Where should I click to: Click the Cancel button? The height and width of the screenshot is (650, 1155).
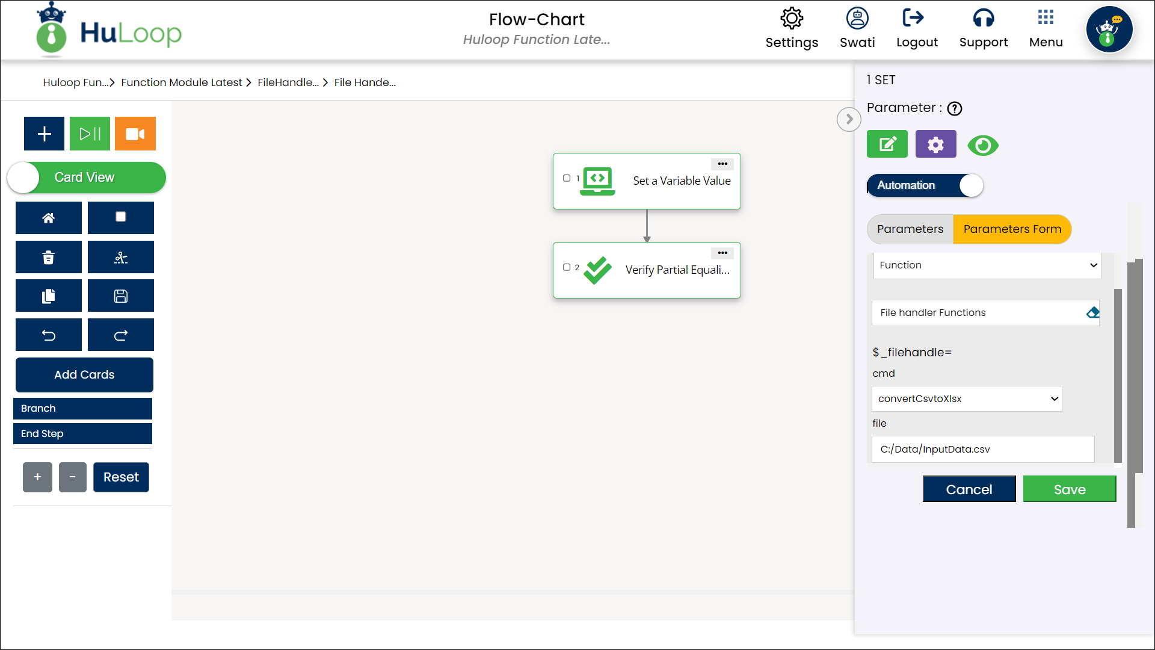[969, 489]
